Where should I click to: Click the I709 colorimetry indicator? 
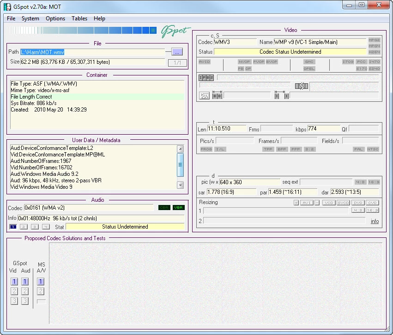point(348,62)
